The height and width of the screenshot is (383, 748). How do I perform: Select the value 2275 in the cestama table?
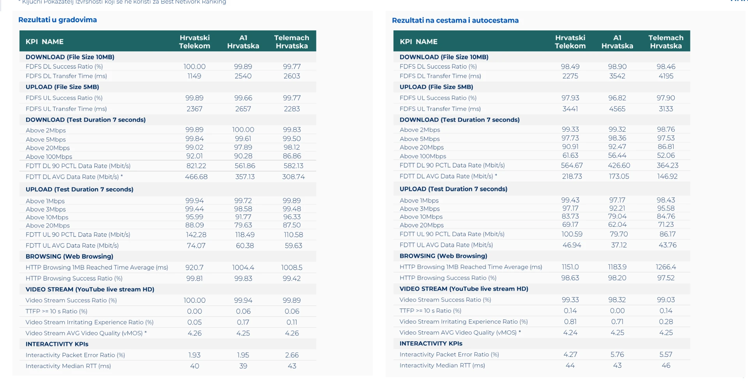click(570, 76)
